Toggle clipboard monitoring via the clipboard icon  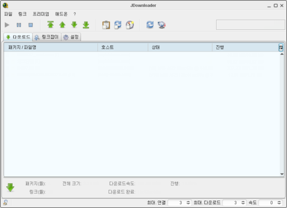click(x=106, y=25)
